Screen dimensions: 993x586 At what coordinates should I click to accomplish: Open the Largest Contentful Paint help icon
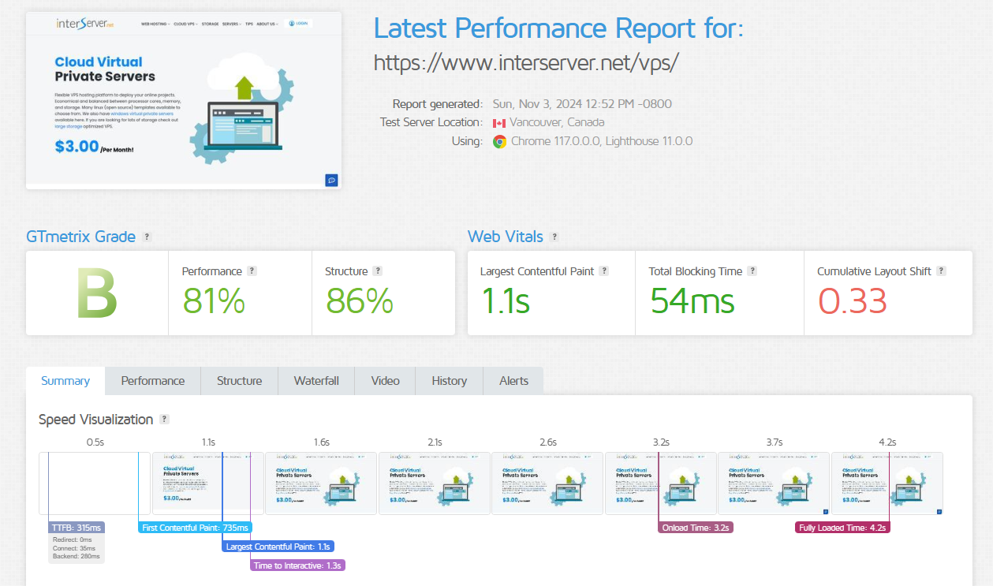[x=603, y=271]
